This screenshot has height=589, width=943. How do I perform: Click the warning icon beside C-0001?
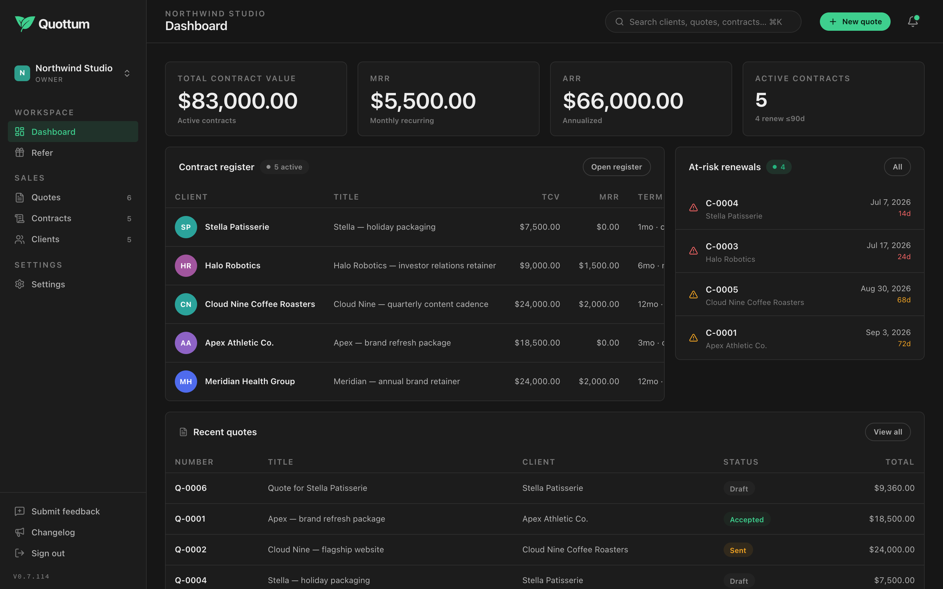point(693,338)
